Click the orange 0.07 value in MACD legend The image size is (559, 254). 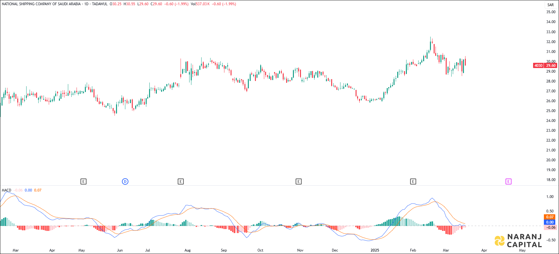[x=38, y=190]
